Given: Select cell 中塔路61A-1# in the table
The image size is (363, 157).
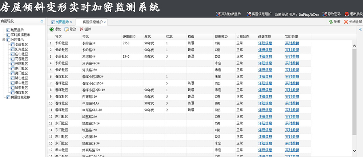Looking at the screenshot, I should click(x=101, y=110).
